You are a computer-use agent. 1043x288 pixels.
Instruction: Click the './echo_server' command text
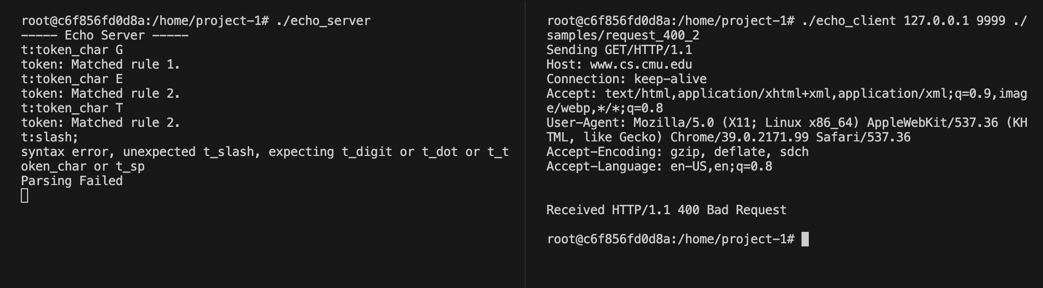click(x=324, y=21)
